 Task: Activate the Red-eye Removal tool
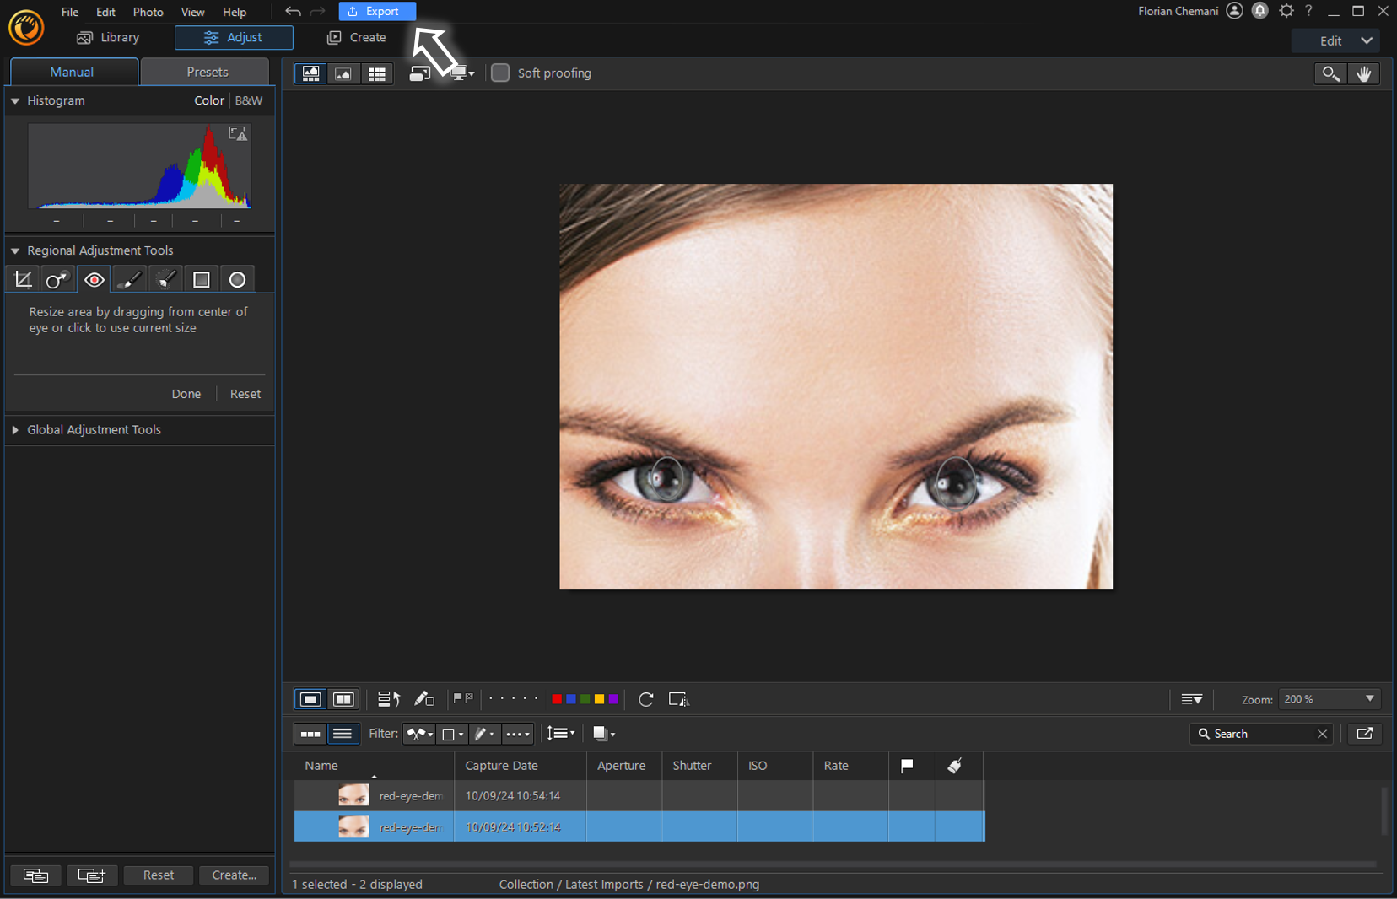[x=94, y=279]
